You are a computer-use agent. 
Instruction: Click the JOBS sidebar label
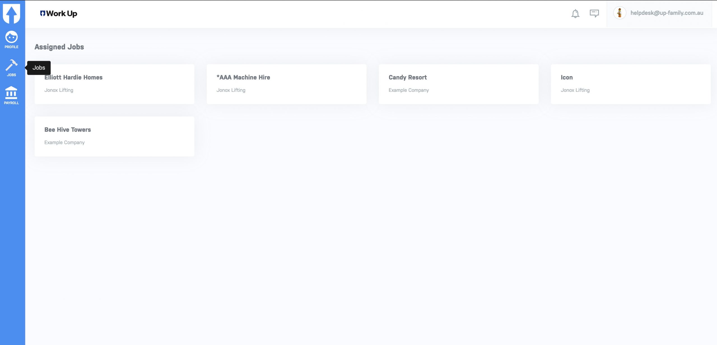[11, 75]
